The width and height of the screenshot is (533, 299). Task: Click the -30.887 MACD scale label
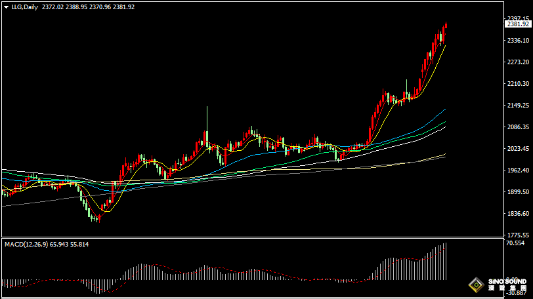point(515,292)
